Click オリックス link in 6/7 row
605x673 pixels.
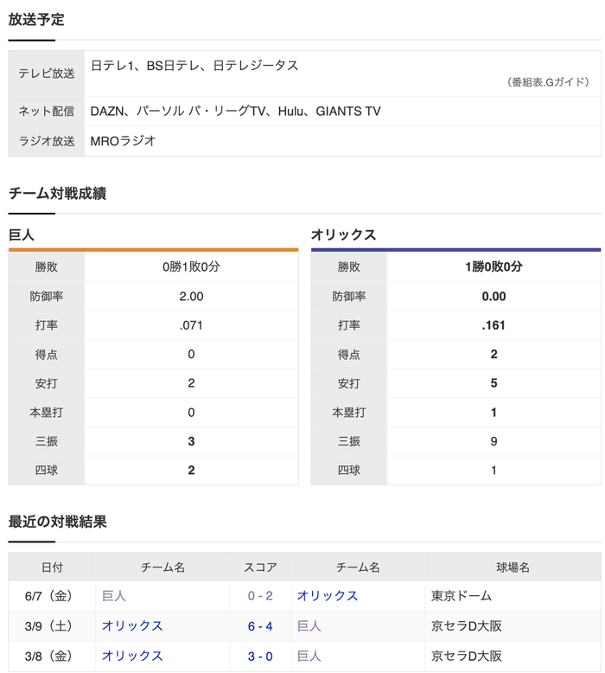pos(328,596)
